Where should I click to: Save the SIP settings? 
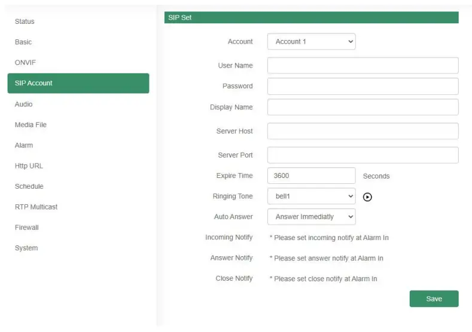[x=434, y=299]
